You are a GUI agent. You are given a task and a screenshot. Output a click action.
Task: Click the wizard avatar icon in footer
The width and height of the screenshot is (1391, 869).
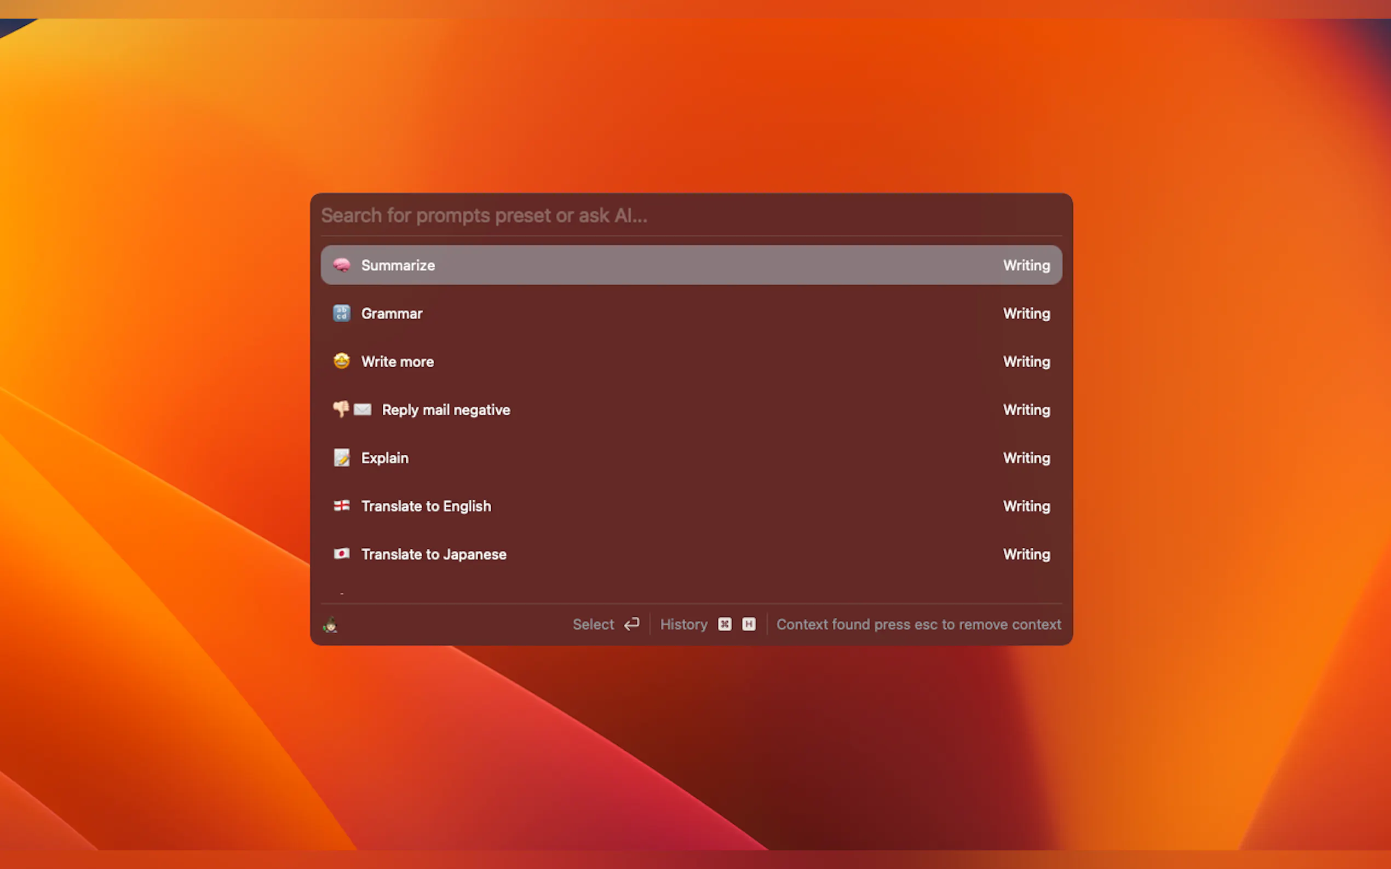coord(331,625)
